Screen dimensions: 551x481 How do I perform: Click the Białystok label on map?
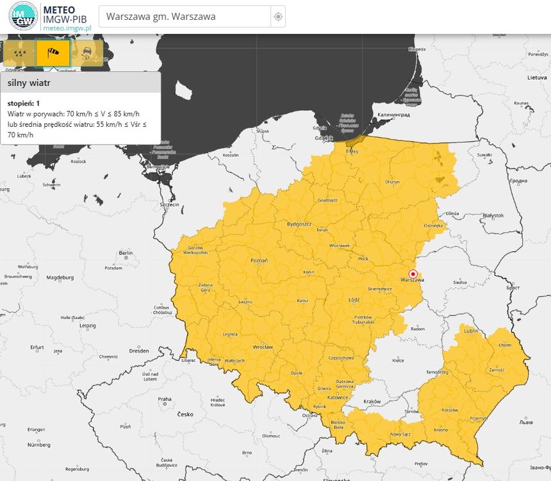(x=493, y=215)
